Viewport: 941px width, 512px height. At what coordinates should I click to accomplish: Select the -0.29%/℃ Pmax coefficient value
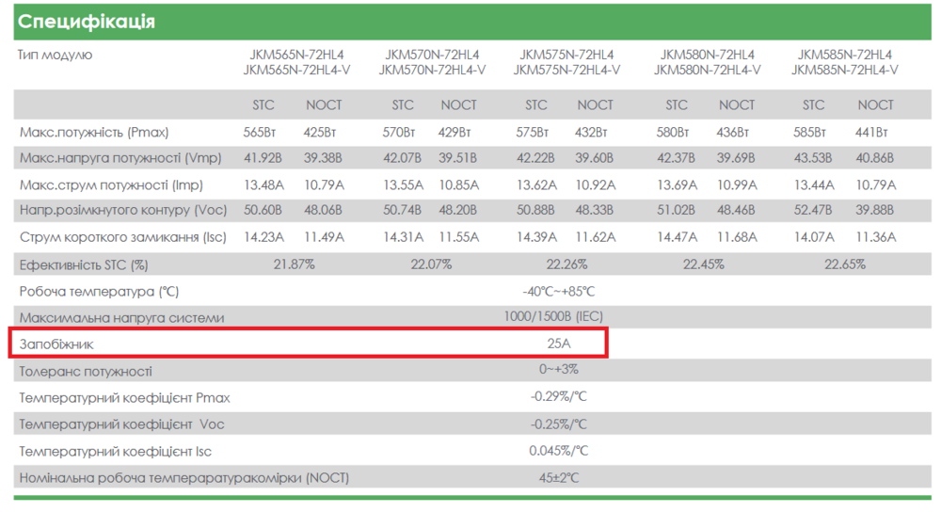coord(559,397)
